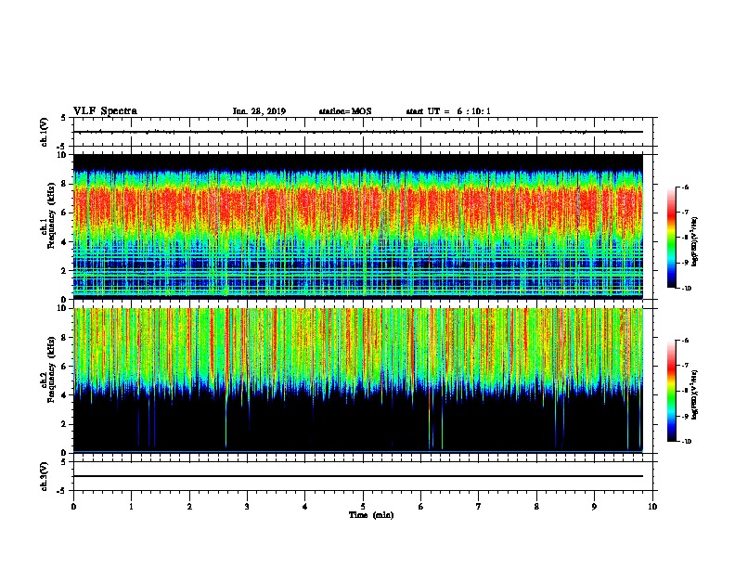Click time tick "4" on the bottom axis
This screenshot has height=568, width=735.
[305, 507]
